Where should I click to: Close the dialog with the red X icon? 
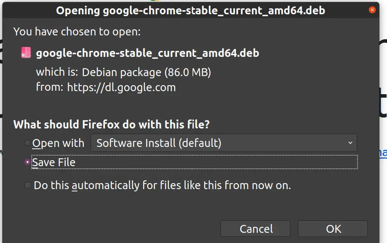[x=372, y=10]
